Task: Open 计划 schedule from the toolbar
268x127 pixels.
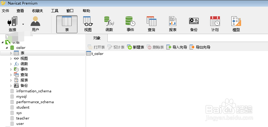Action: coord(215,24)
